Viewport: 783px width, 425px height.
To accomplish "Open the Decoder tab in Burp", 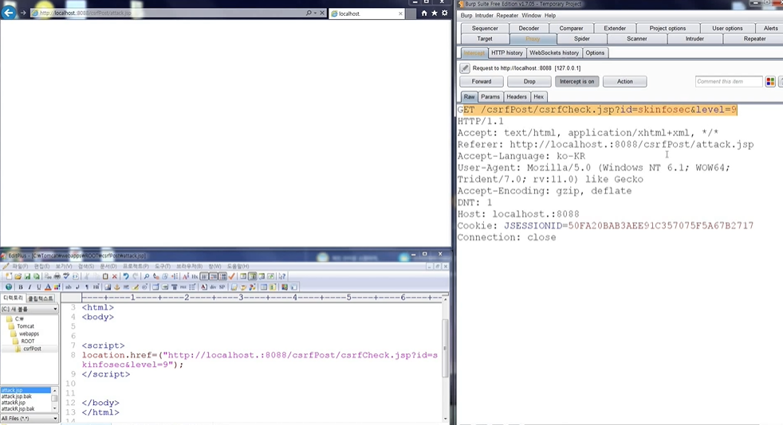I will [x=529, y=29].
